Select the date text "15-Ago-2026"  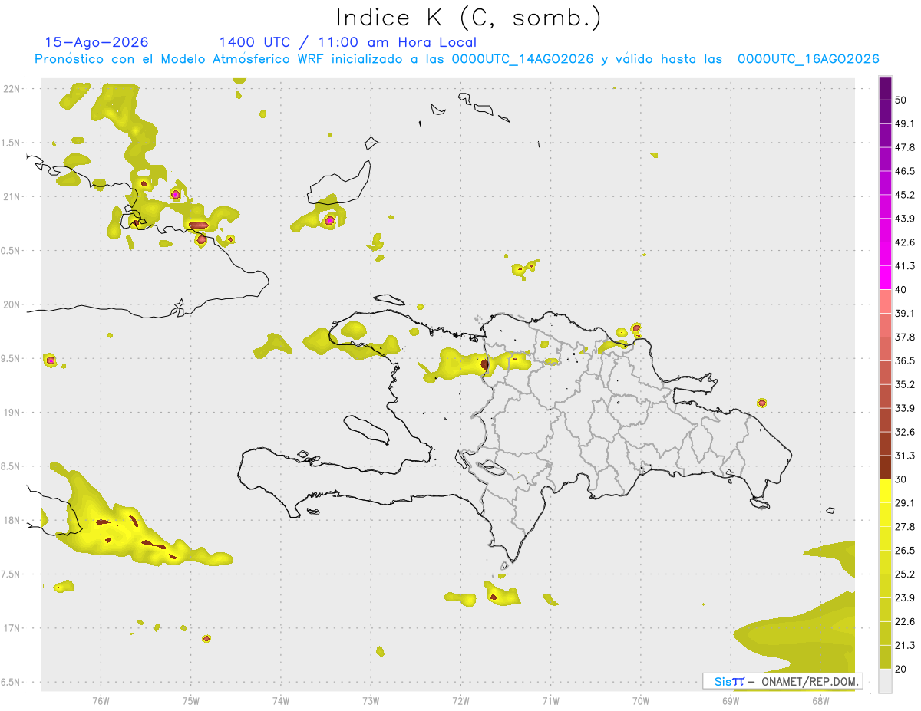click(97, 42)
